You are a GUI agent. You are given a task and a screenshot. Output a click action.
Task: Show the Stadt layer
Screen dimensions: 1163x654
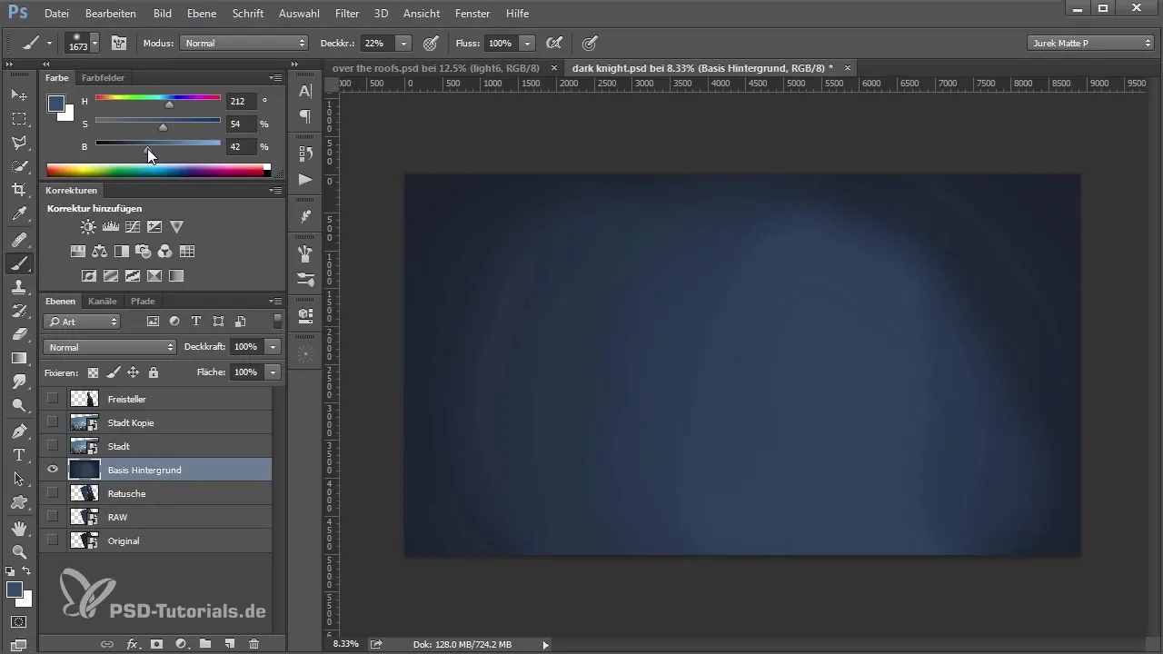(x=53, y=446)
